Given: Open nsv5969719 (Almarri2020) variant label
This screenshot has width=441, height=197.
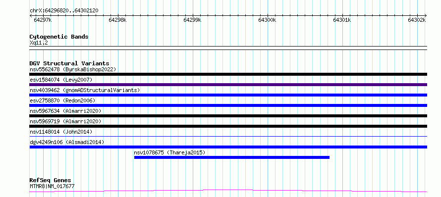Looking at the screenshot, I should pos(65,121).
